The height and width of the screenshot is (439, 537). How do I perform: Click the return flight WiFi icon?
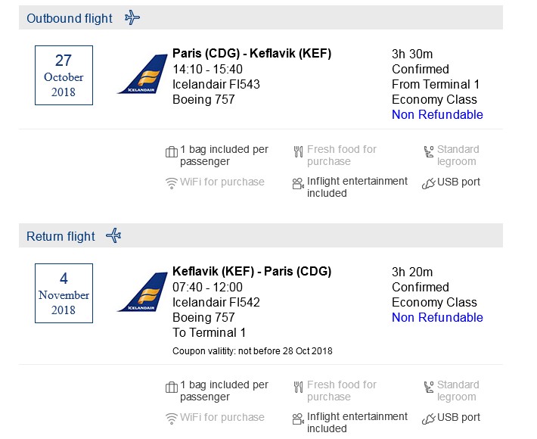coord(171,419)
